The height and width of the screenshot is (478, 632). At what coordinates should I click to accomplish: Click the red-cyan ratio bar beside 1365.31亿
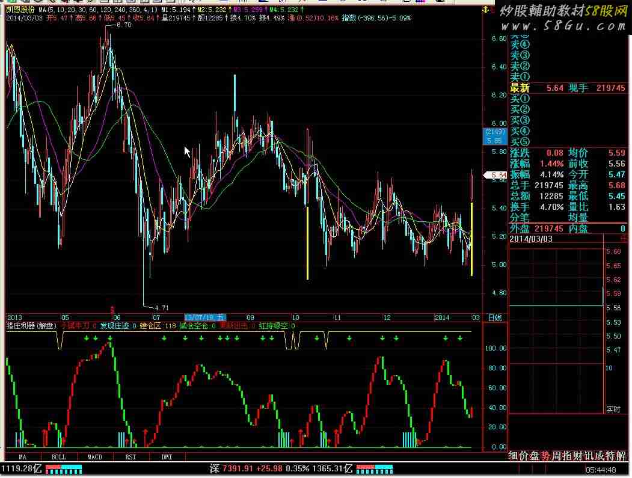375,469
